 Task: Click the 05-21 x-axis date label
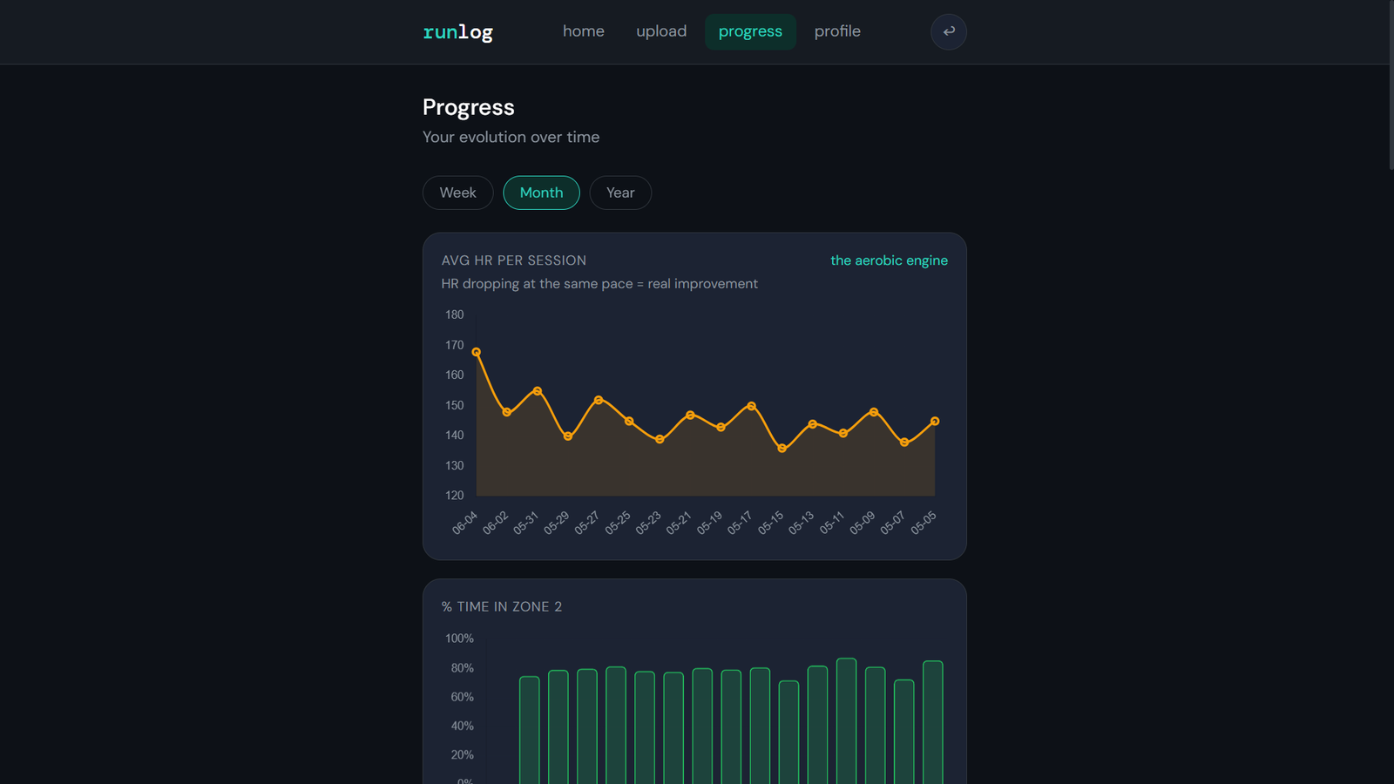[x=679, y=523]
